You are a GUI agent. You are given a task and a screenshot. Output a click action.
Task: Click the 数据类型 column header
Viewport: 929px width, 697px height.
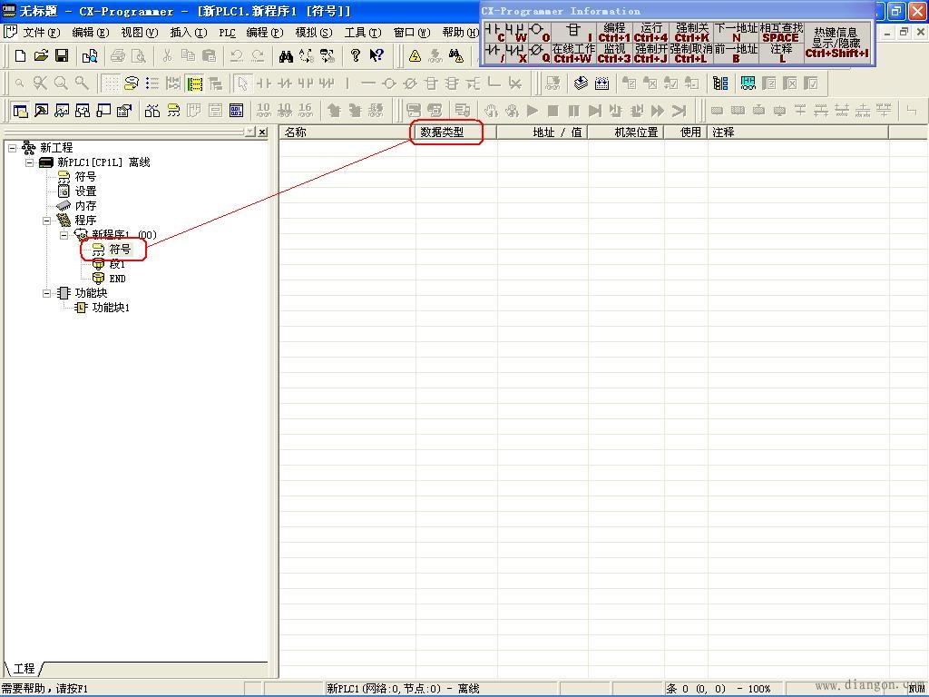coord(442,133)
